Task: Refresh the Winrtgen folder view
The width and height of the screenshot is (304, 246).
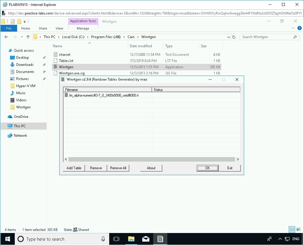Action: (x=233, y=37)
